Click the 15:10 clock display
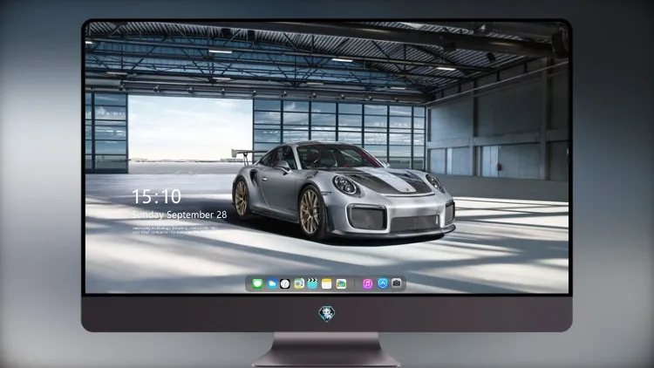 click(x=157, y=196)
